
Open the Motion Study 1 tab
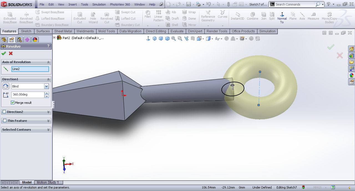point(48,182)
